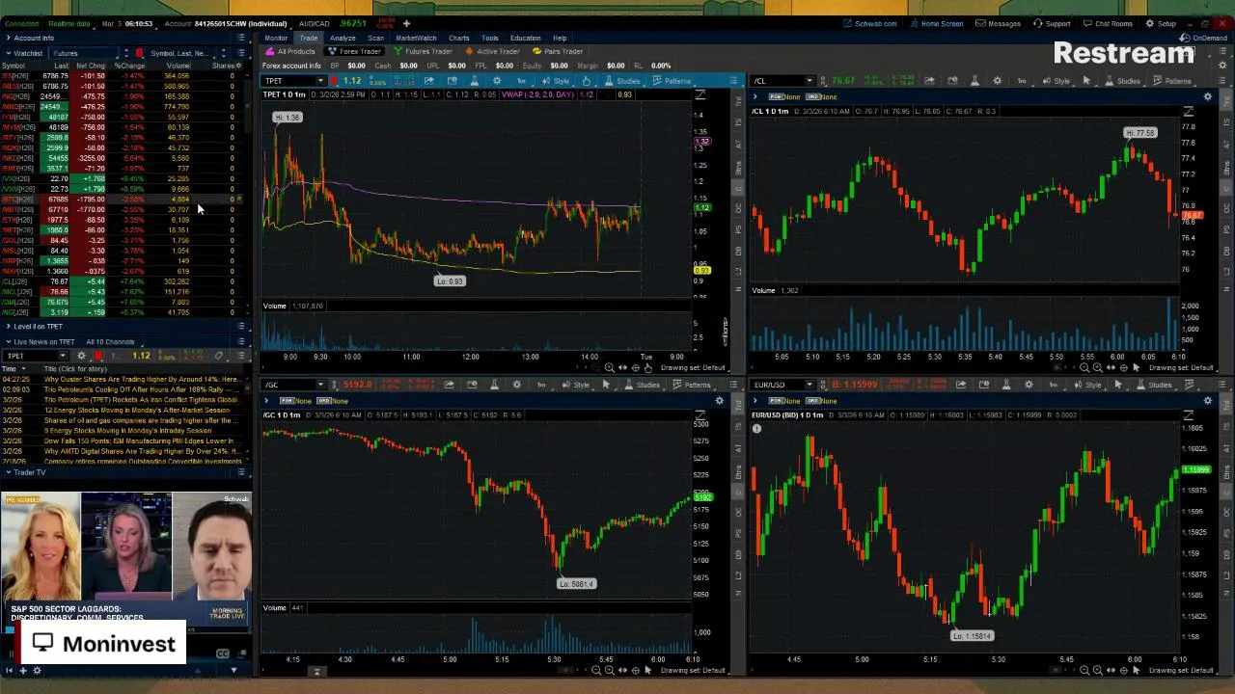Click the Trader TV video thumbnail
This screenshot has height=694, width=1235.
click(126, 559)
